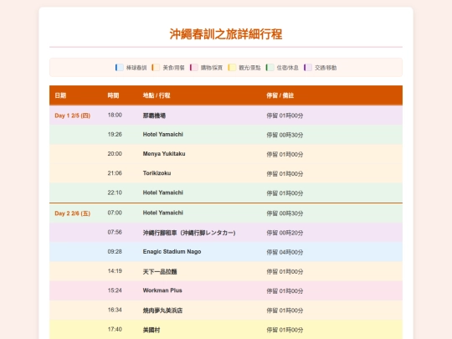Image resolution: width=452 pixels, height=339 pixels.
Task: Click the 07:00 time cell
Action: [x=115, y=213]
